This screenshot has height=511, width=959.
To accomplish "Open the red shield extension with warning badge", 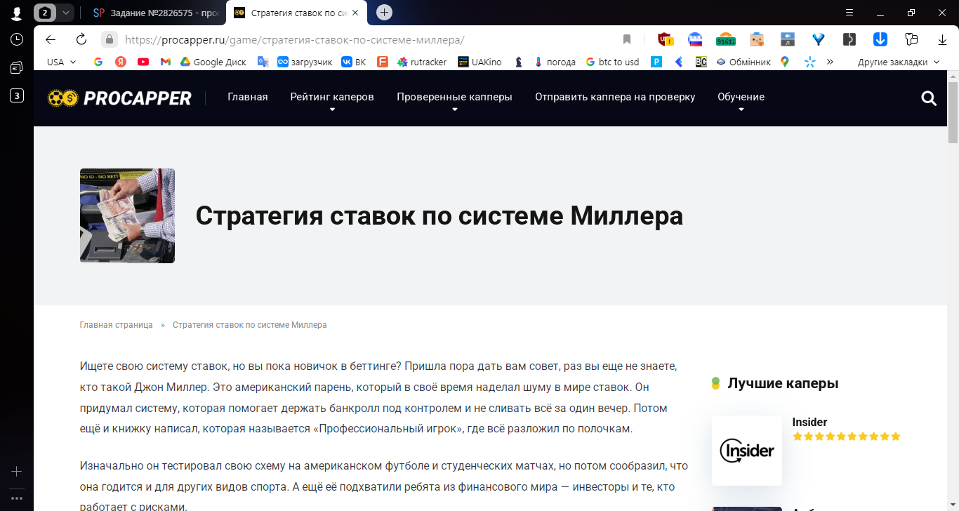I will click(x=665, y=39).
